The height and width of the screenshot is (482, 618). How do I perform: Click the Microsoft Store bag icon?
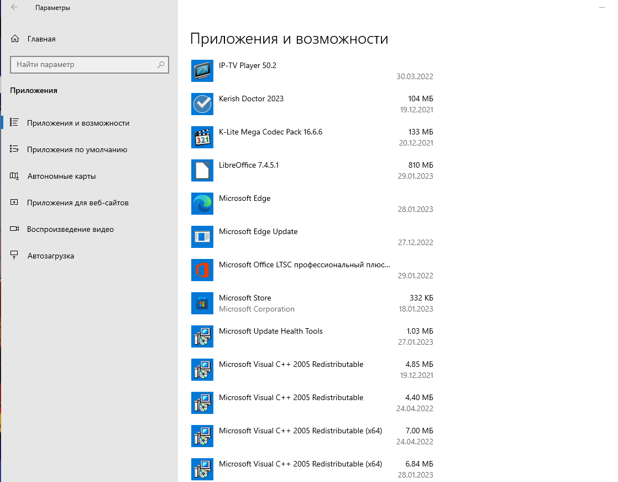coord(202,303)
